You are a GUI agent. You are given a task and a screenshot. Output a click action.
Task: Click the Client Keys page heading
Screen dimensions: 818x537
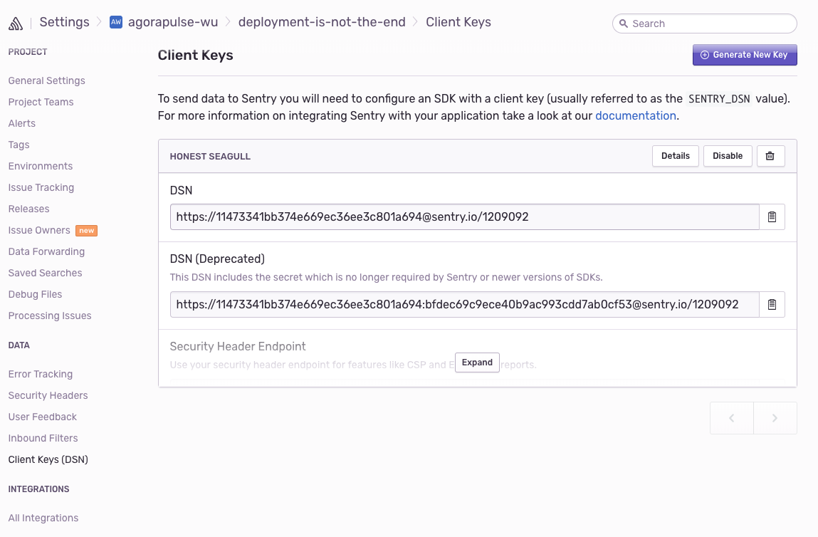click(x=196, y=56)
